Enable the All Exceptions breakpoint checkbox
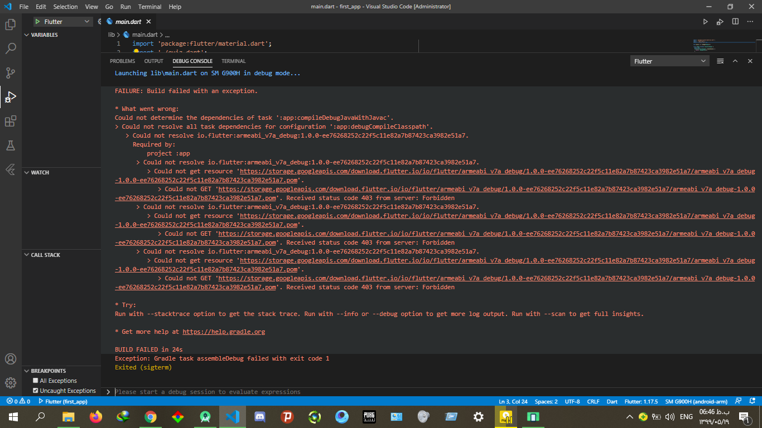The width and height of the screenshot is (762, 428). [x=36, y=381]
